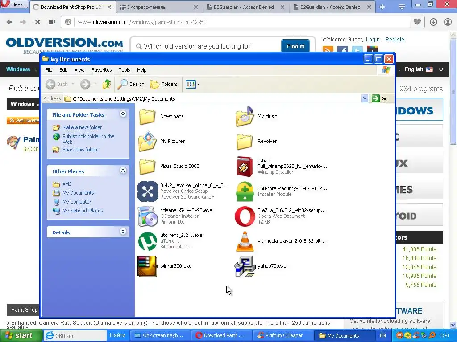This screenshot has height=342, width=457.
Task: Open the Opera Меню button
Action: tap(14, 4)
